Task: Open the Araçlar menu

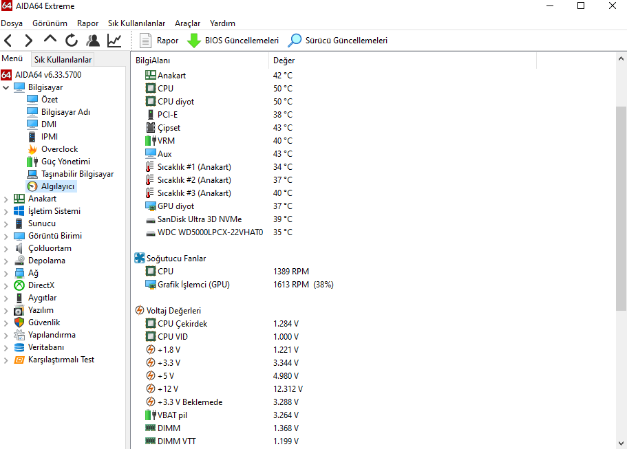Action: click(x=187, y=23)
